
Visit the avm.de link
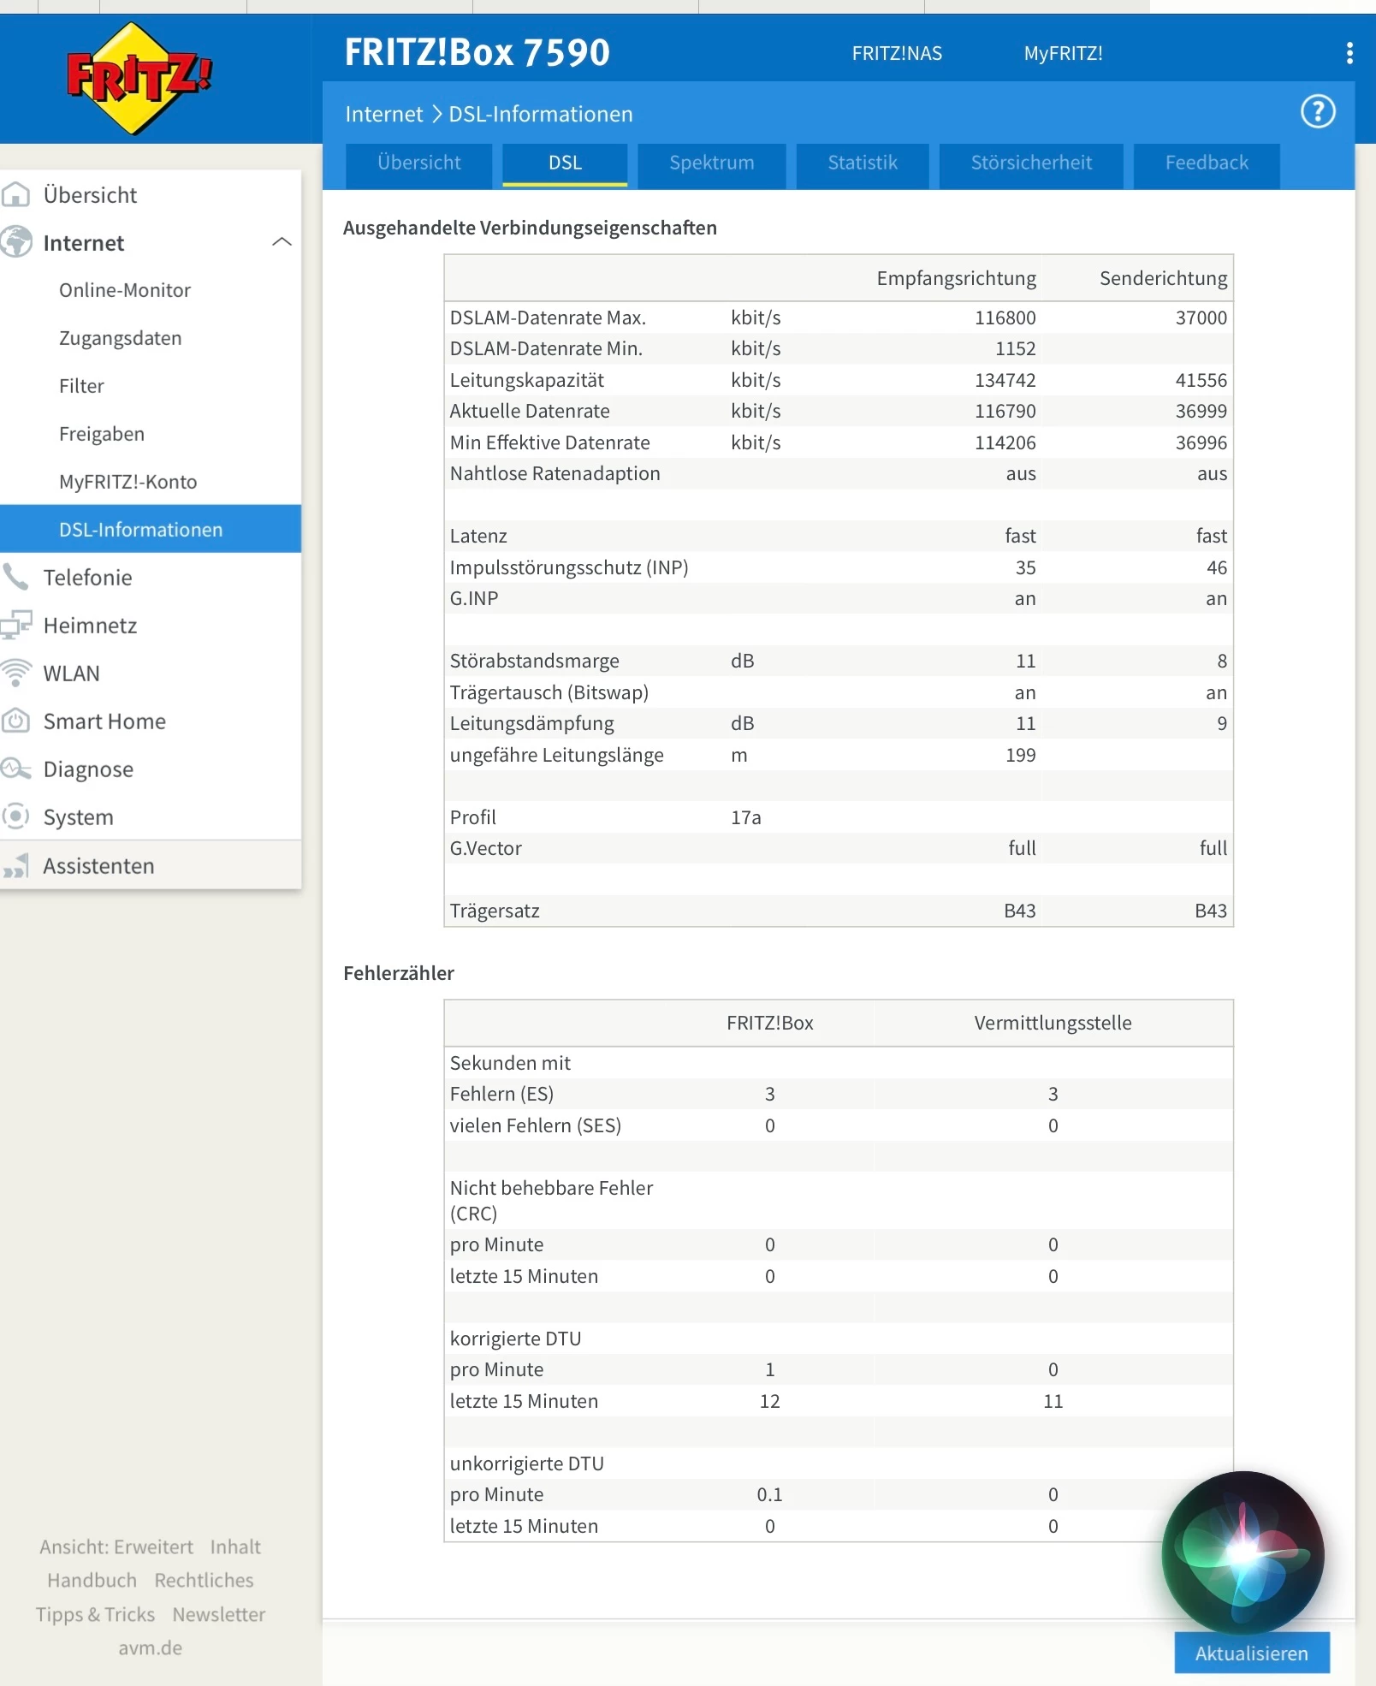coord(151,1647)
